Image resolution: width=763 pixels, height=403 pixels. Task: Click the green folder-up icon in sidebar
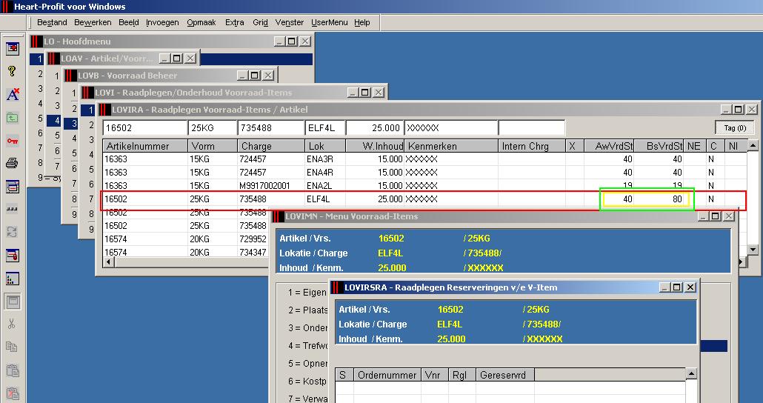pyautogui.click(x=13, y=118)
